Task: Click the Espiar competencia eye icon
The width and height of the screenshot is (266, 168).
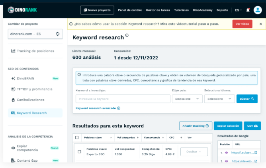Action: [x=13, y=148]
